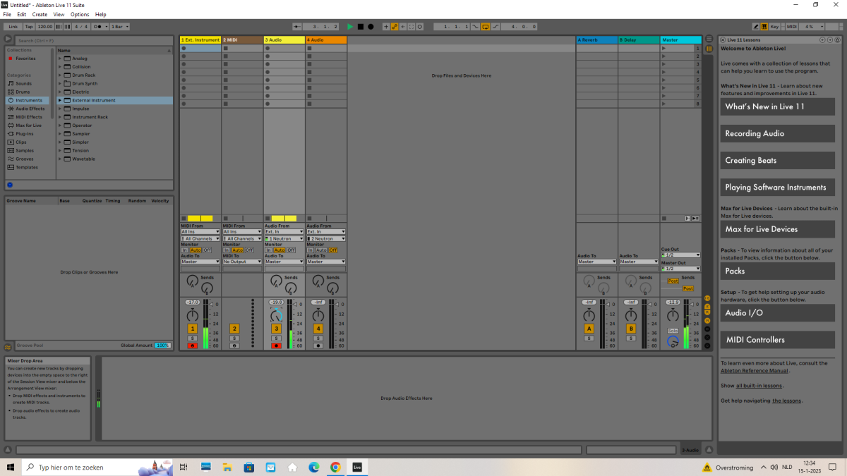Screen dimensions: 847x476
Task: Click the Stop button in transport
Action: pos(360,26)
